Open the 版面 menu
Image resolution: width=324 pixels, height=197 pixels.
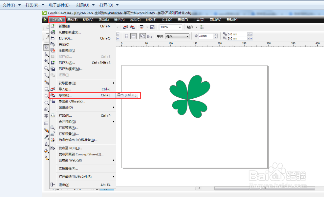[104, 20]
